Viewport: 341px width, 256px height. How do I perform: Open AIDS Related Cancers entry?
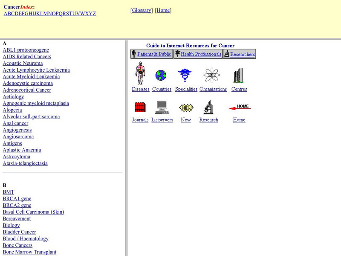point(27,57)
